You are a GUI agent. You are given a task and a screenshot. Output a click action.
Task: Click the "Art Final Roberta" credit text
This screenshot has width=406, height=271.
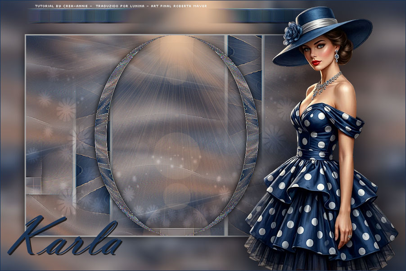pyautogui.click(x=171, y=6)
